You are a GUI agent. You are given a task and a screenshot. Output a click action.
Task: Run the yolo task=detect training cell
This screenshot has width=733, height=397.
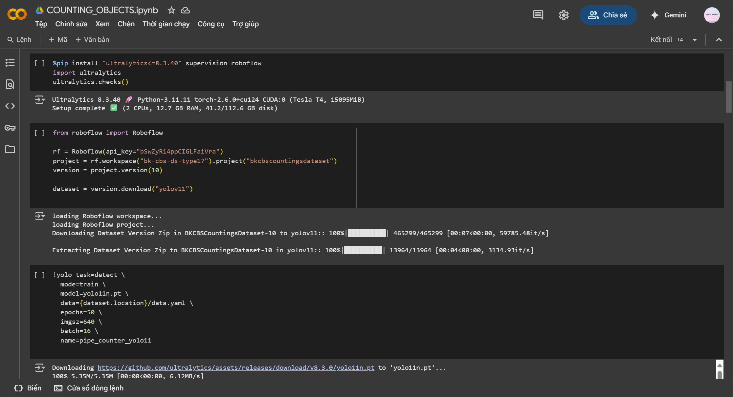point(40,275)
